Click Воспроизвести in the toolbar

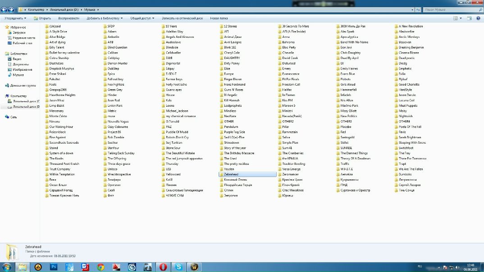point(68,18)
